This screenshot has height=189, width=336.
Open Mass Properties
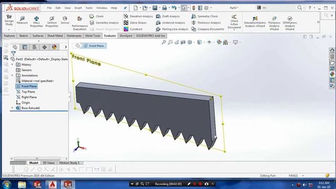[x=36, y=22]
